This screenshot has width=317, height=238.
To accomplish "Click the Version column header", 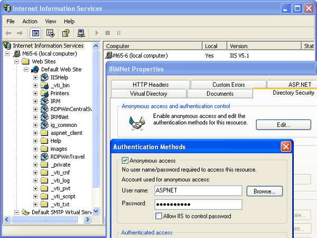I will point(264,46).
